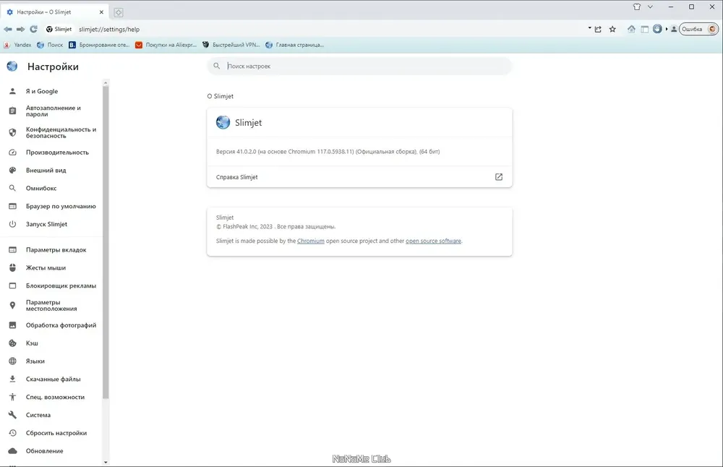The height and width of the screenshot is (467, 723).
Task: Expand hidden toolbar buttons with the small arrow
Action: pos(667,29)
